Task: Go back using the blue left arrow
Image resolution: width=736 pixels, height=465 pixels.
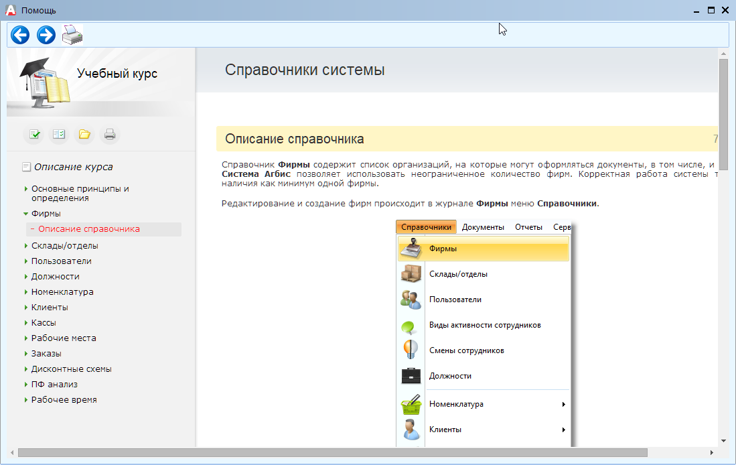Action: point(20,35)
